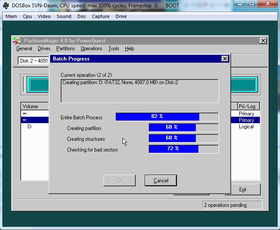
Task: Open the Operations menu
Action: (x=91, y=49)
